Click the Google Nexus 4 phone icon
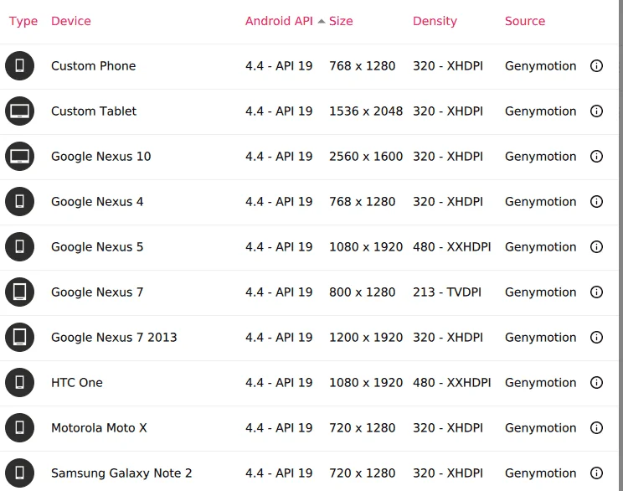 click(x=19, y=202)
